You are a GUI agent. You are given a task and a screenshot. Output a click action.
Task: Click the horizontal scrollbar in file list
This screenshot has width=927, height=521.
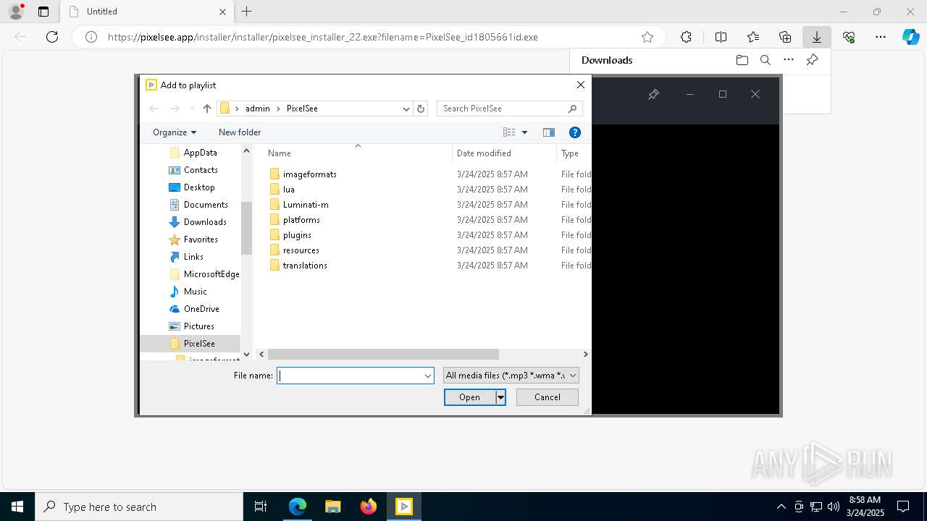(383, 355)
